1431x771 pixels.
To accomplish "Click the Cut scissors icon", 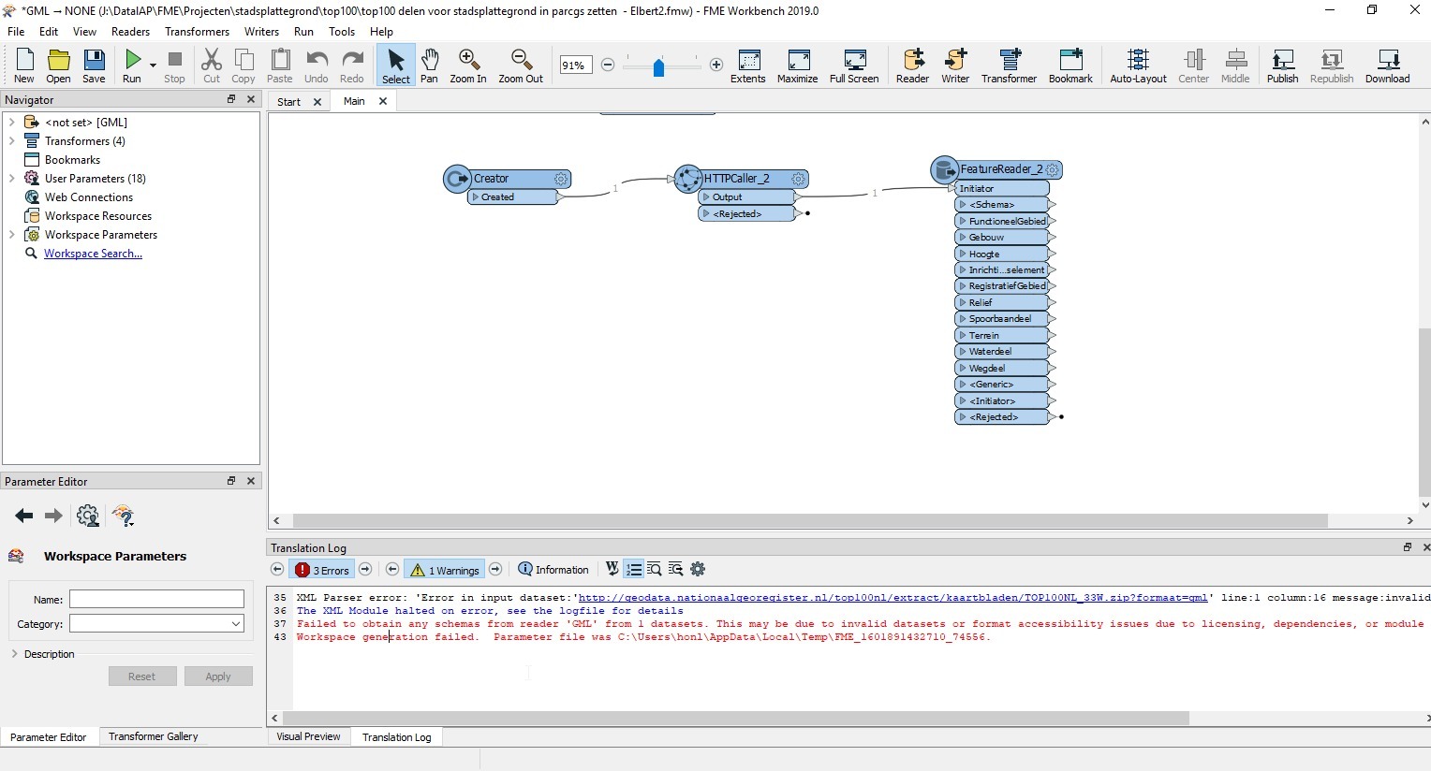I will point(212,65).
